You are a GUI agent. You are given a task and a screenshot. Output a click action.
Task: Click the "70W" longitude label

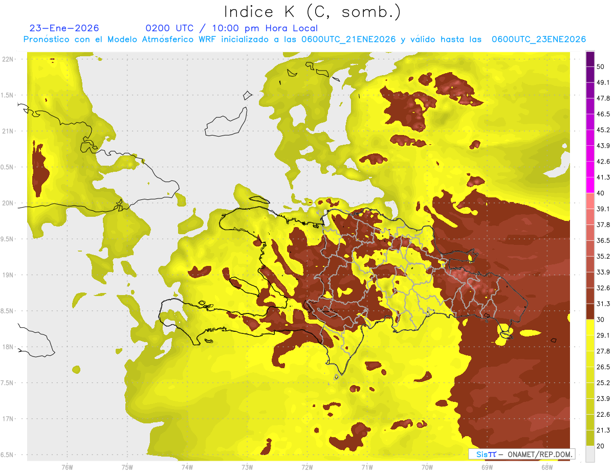(x=427, y=467)
